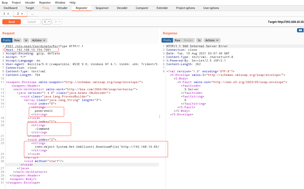Open the Request Actions dropdown
This screenshot has width=304, height=189.
click(39, 40)
